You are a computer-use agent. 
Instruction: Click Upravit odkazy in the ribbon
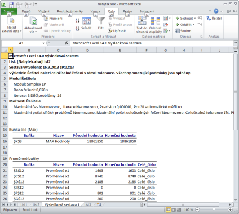click(x=57, y=31)
